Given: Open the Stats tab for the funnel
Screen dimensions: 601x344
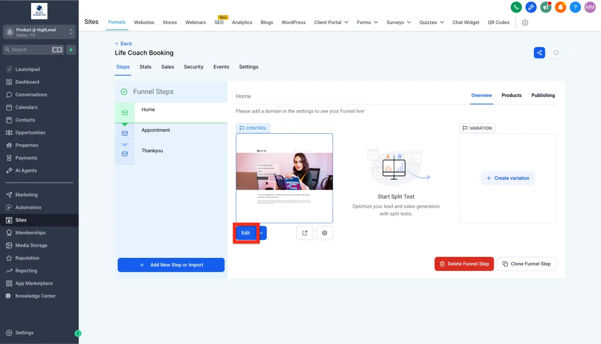Looking at the screenshot, I should 145,67.
